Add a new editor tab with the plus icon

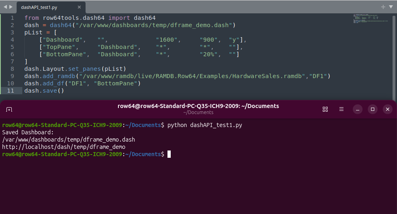click(x=383, y=7)
